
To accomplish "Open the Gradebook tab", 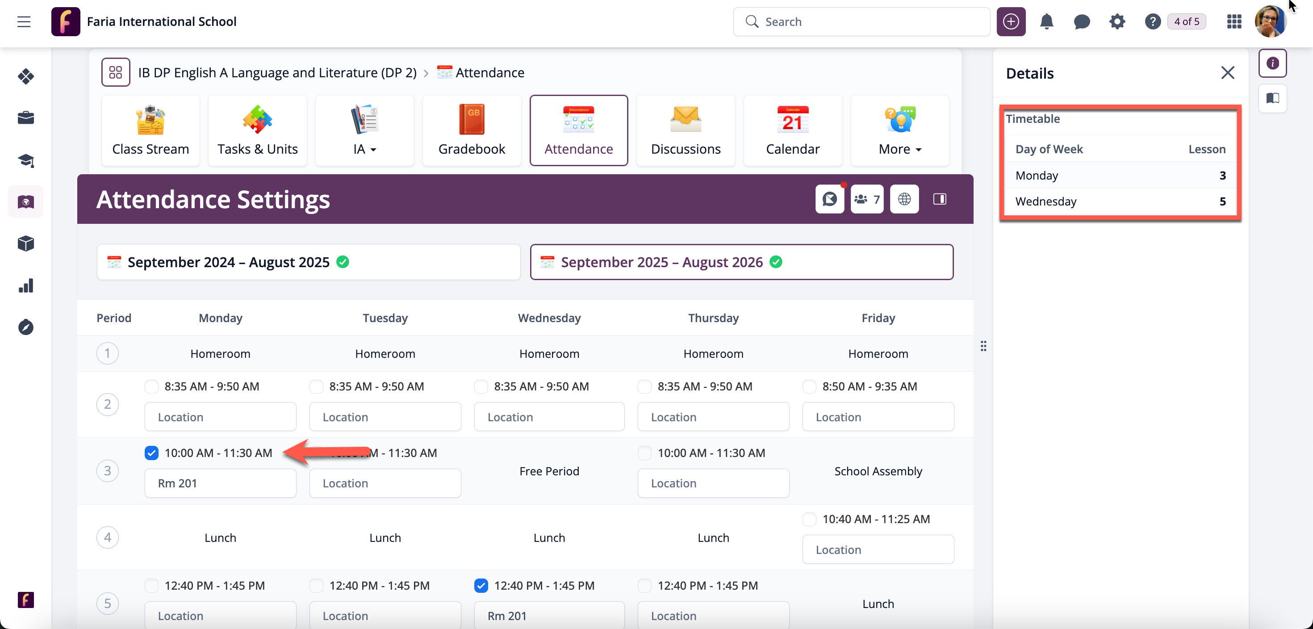I will (x=472, y=130).
